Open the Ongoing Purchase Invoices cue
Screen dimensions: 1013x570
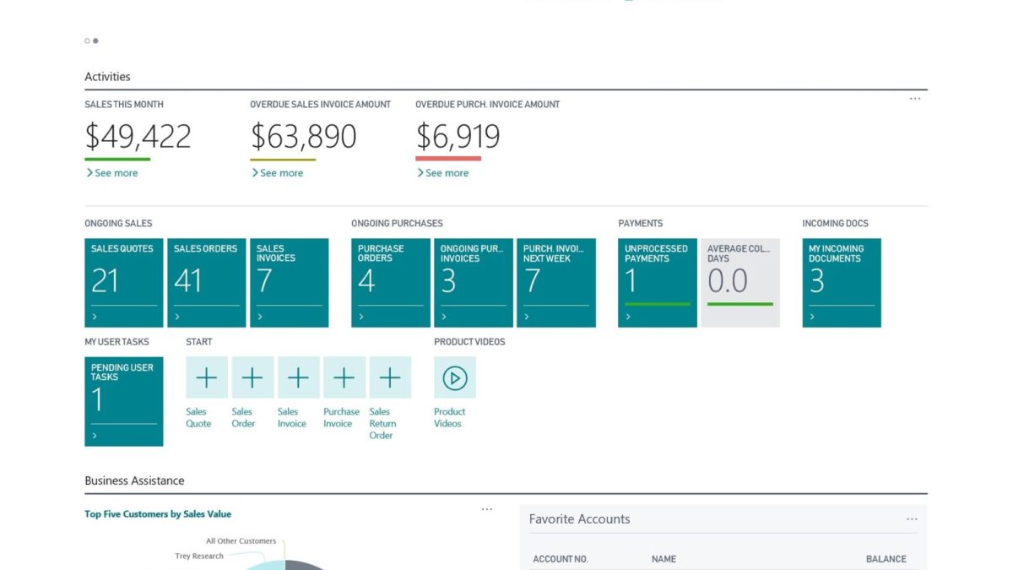click(473, 282)
